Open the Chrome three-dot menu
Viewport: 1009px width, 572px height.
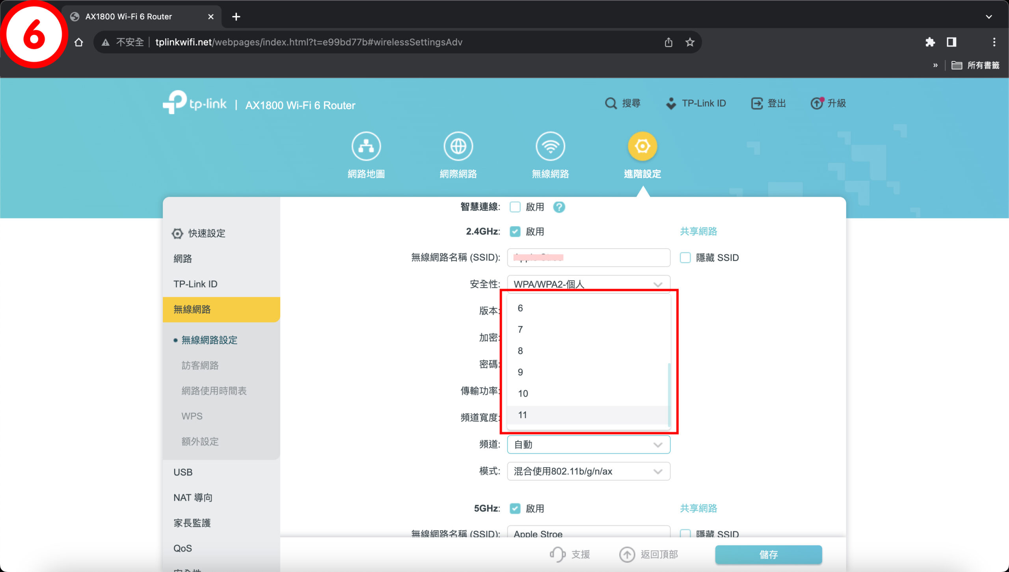coord(994,42)
